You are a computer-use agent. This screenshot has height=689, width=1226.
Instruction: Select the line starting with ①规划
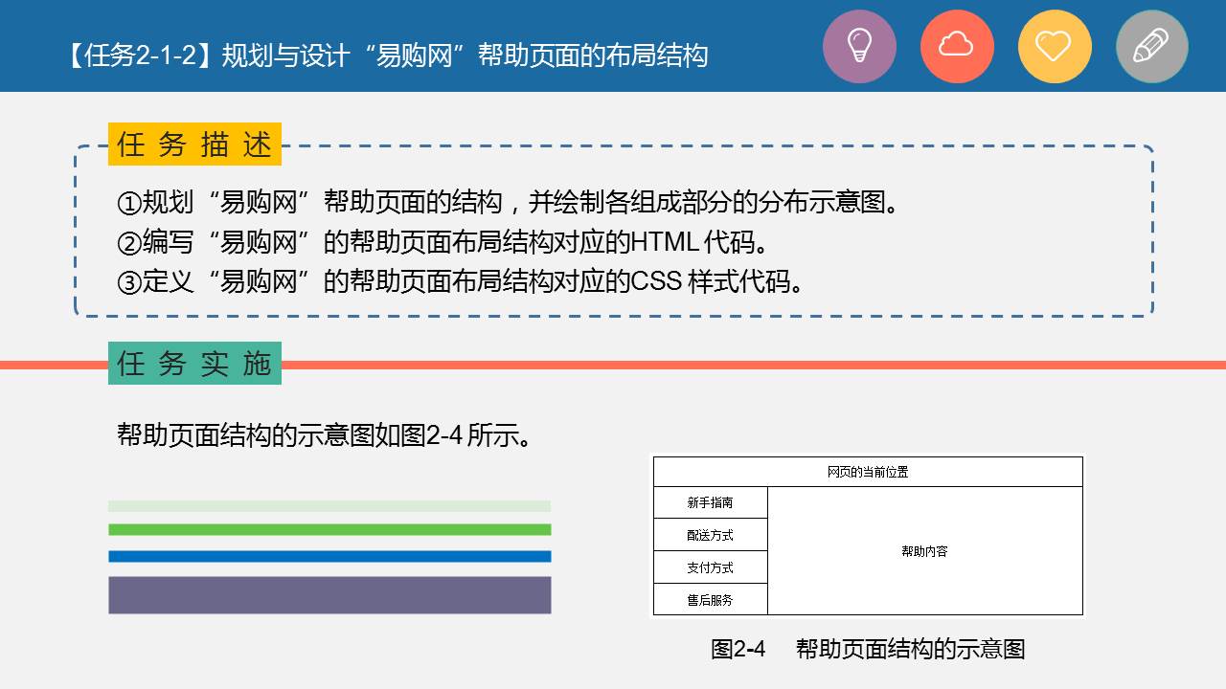[x=509, y=203]
